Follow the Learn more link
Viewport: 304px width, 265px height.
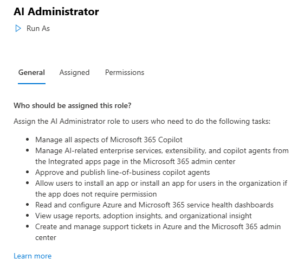33,256
